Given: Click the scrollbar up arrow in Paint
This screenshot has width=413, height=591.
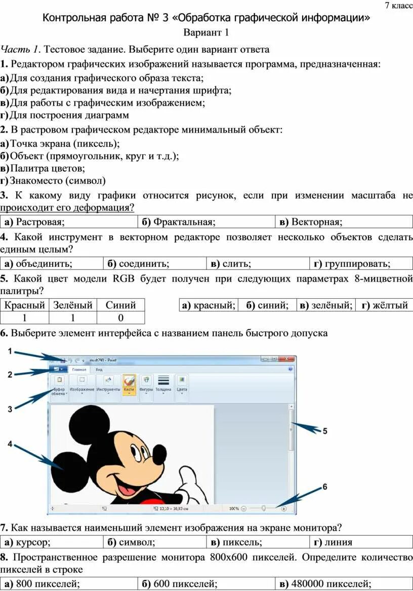Looking at the screenshot, I should 291,407.
